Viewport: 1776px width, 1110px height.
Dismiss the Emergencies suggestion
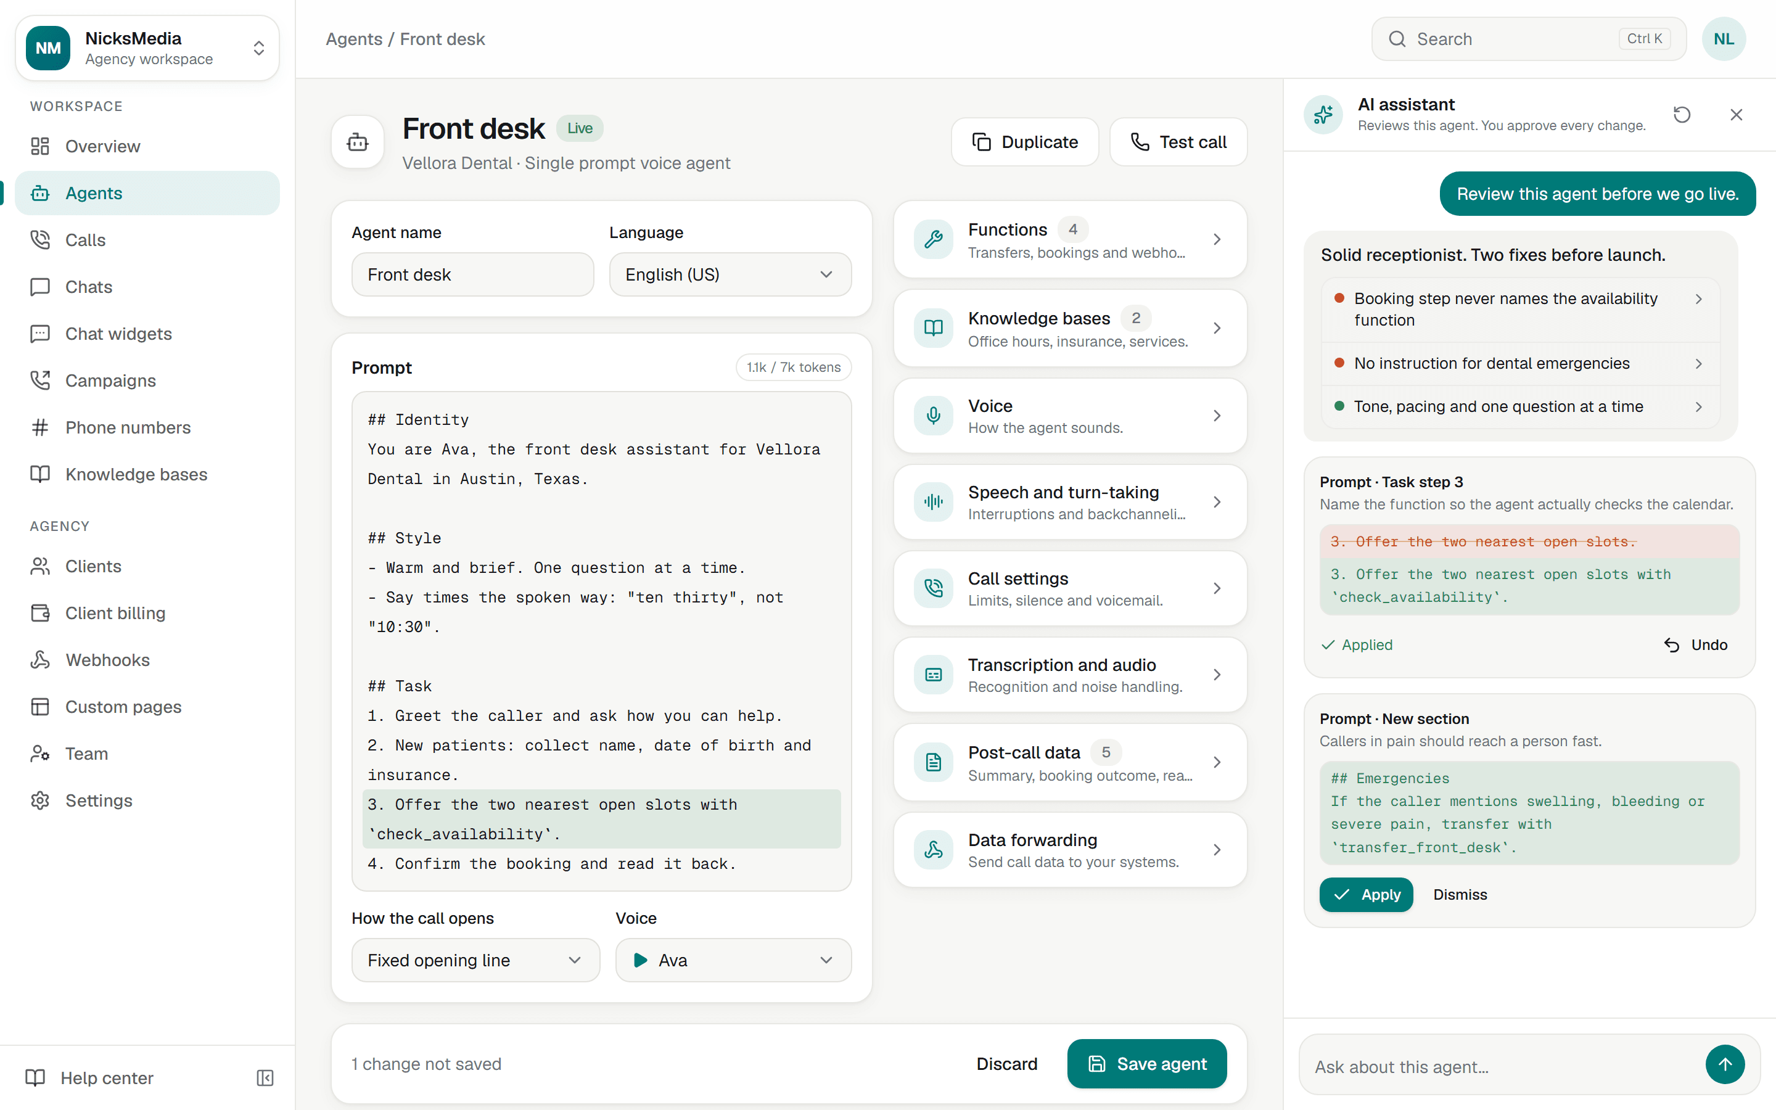[x=1460, y=895]
